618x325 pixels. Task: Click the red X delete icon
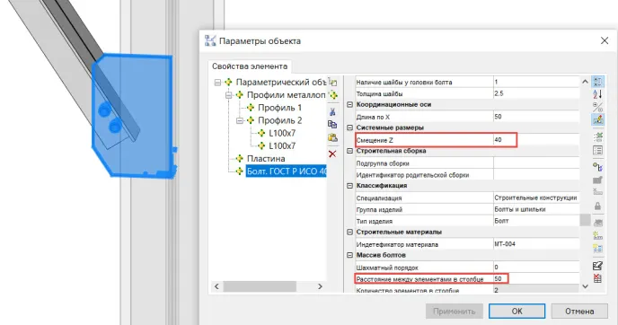[332, 154]
